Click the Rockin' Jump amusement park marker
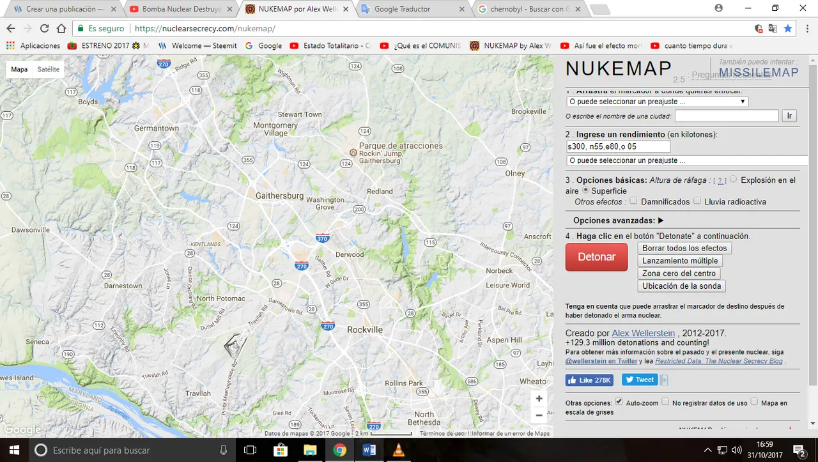Viewport: 818px width, 462px height. 353,153
